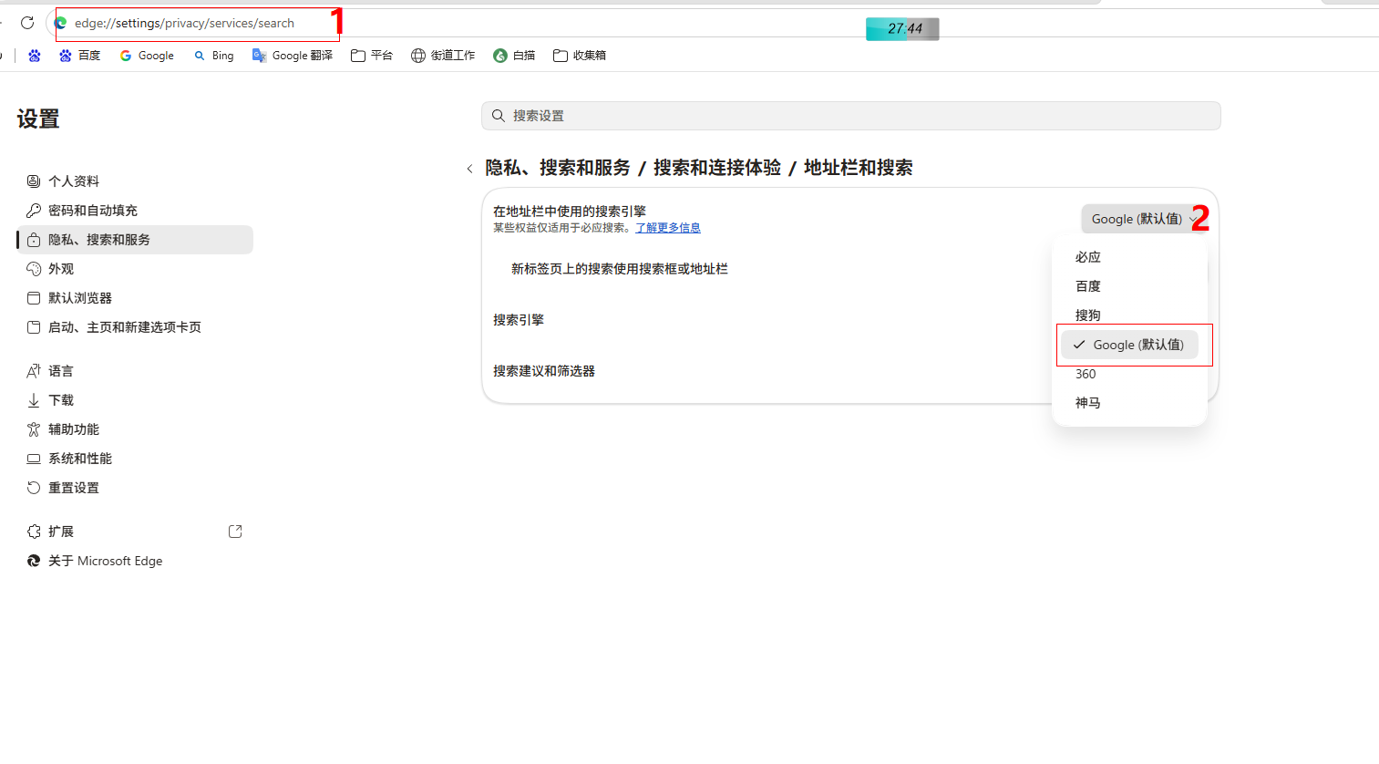Open 系统和性能 in the settings sidebar

pyautogui.click(x=135, y=459)
